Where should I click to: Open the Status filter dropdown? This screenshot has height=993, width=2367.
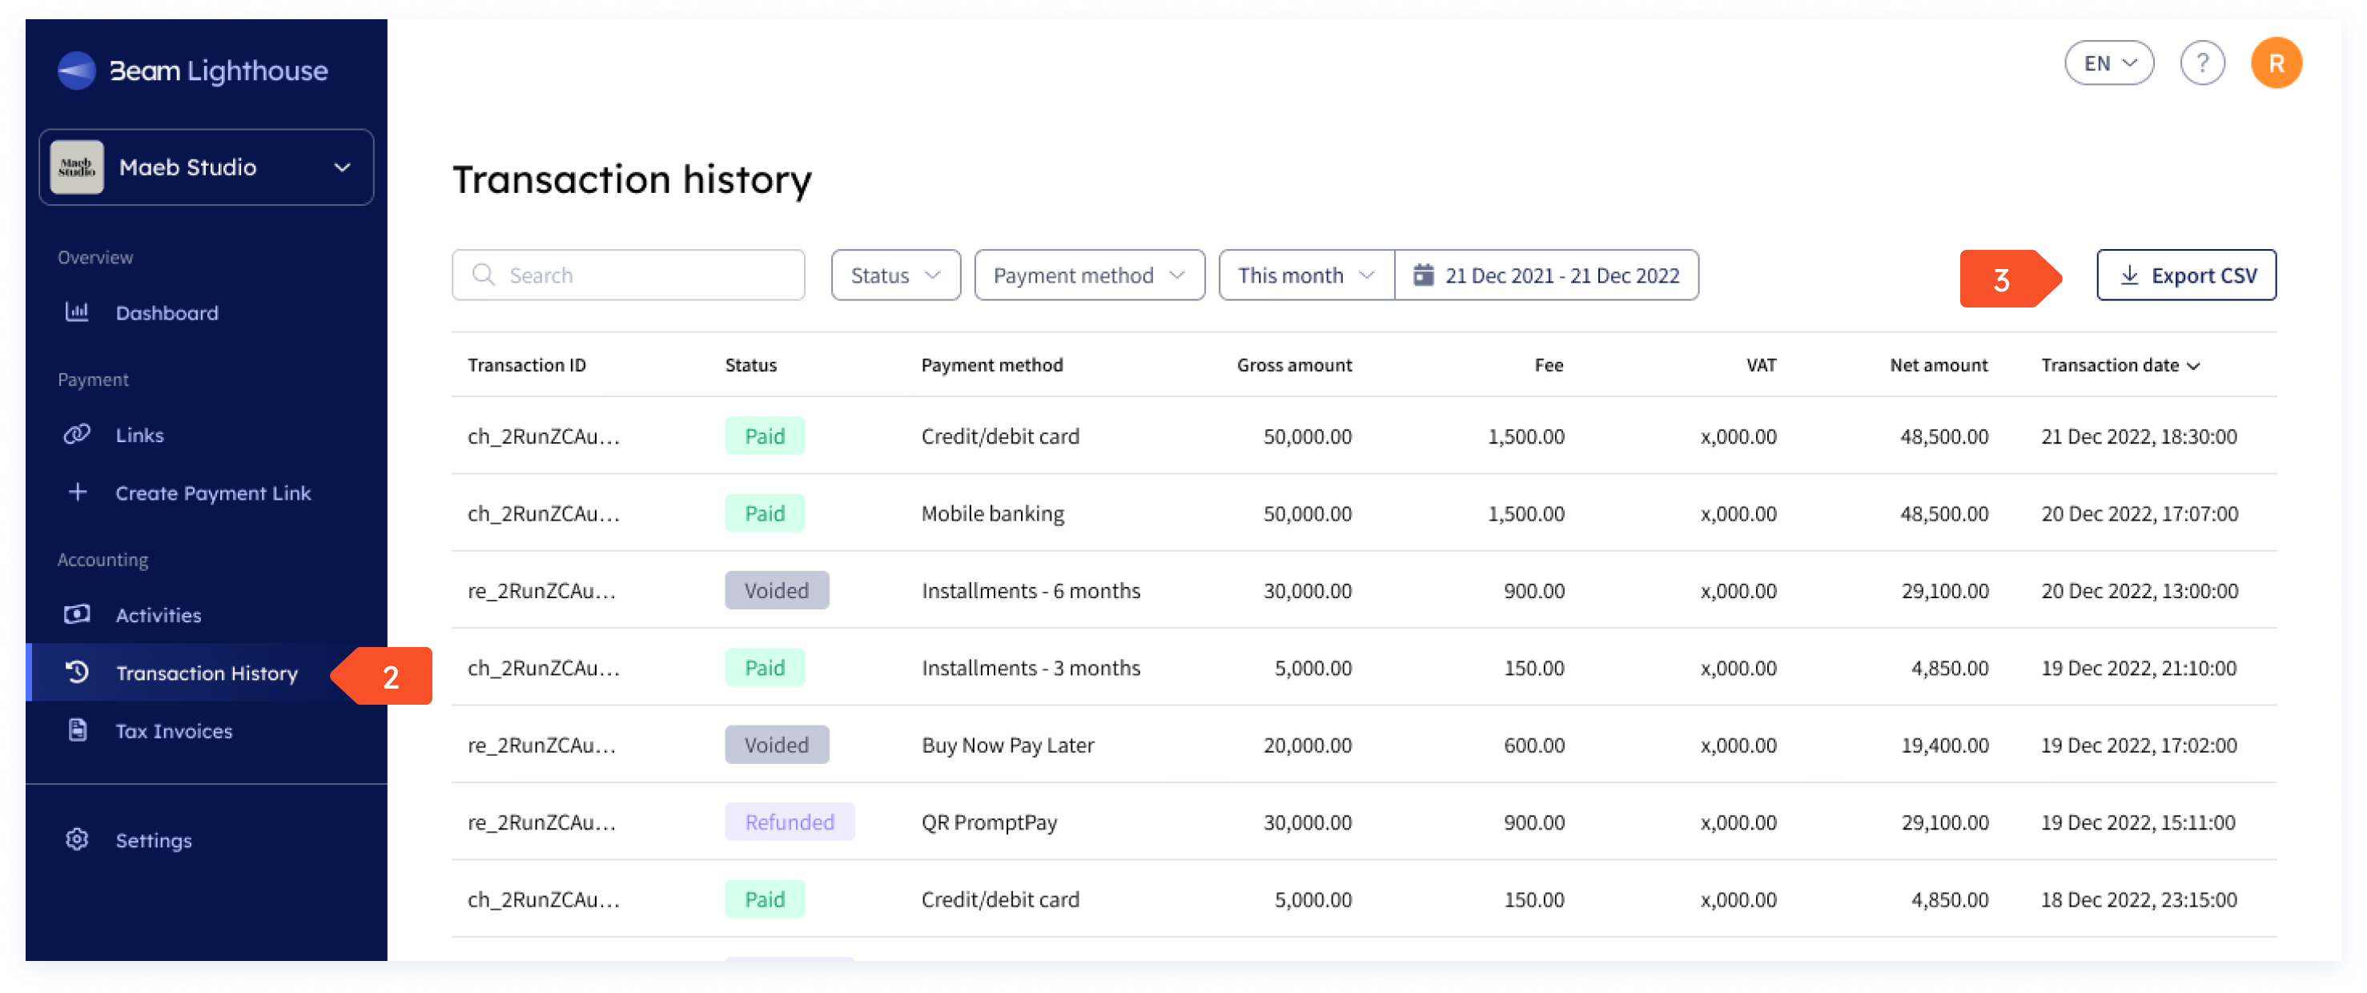pos(895,275)
